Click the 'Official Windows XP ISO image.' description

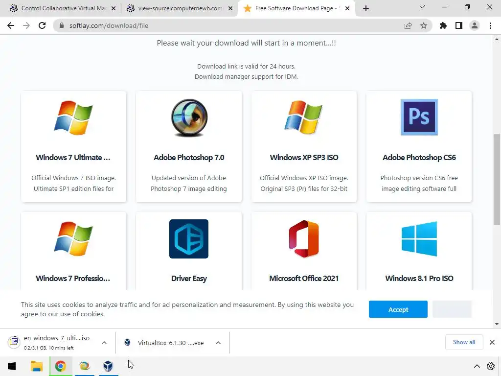[304, 178]
